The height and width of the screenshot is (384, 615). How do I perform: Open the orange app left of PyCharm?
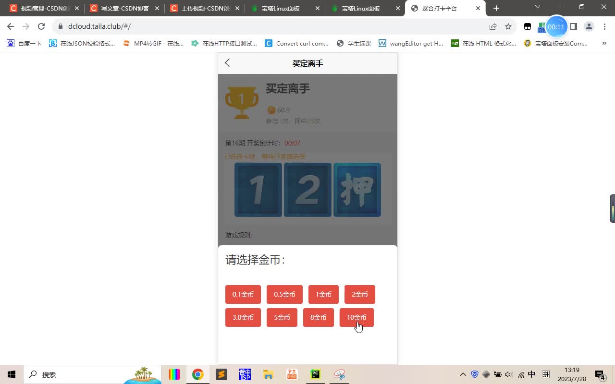click(292, 374)
